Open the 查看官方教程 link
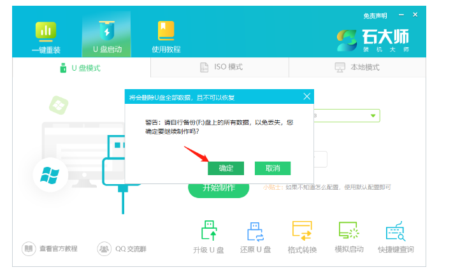453x272 pixels. (x=50, y=248)
